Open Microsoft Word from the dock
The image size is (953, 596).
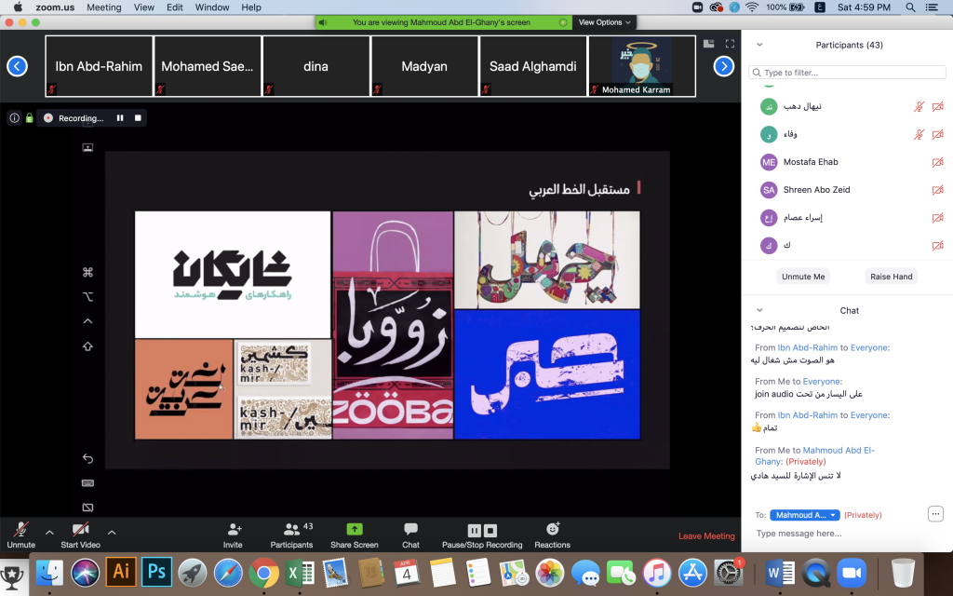point(780,573)
